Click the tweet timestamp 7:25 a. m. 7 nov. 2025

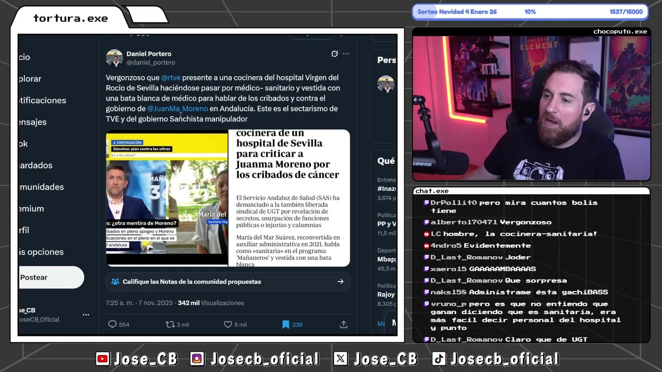(x=140, y=303)
